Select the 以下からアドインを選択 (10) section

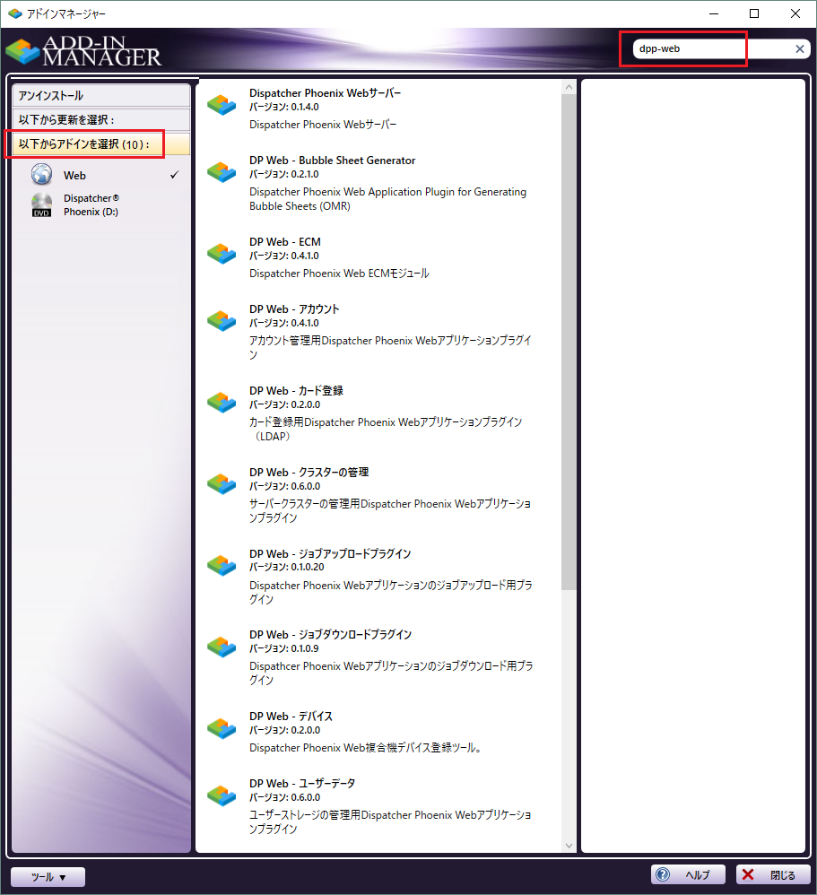[101, 143]
